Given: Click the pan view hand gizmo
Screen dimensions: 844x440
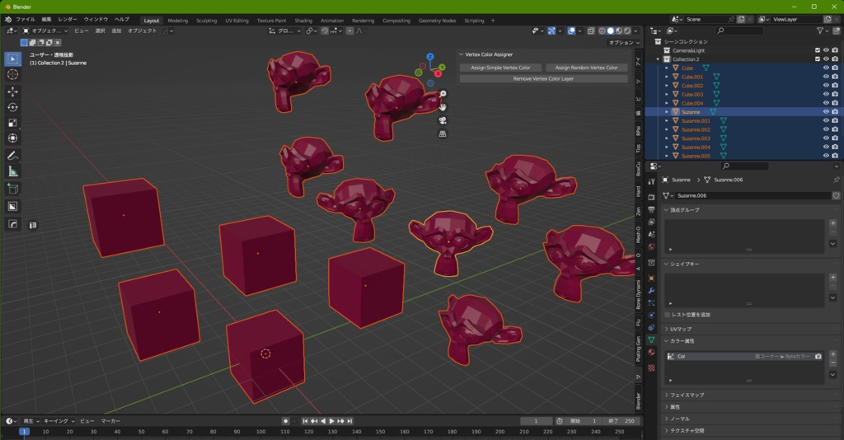Looking at the screenshot, I should [443, 107].
